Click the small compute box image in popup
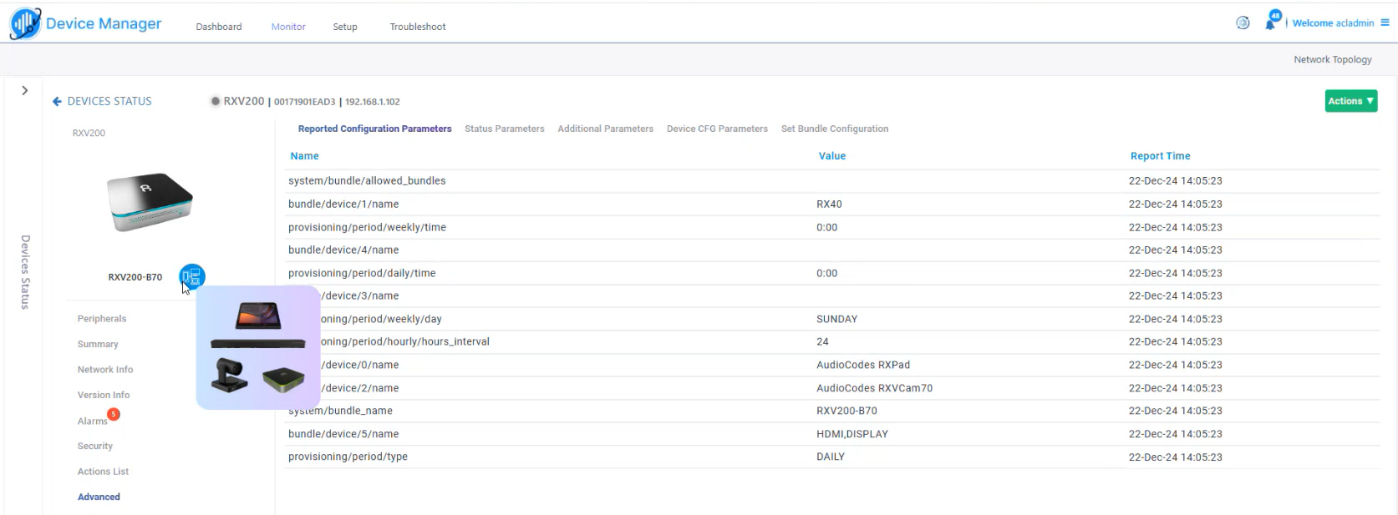Image resolution: width=1398 pixels, height=515 pixels. 283,379
